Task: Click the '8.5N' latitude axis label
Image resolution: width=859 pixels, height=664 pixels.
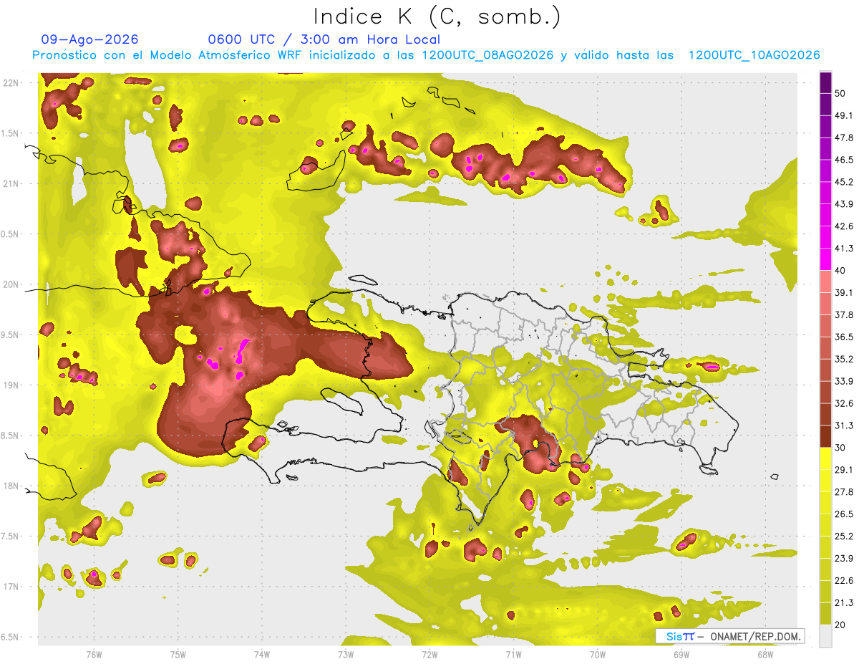Action: pos(9,436)
